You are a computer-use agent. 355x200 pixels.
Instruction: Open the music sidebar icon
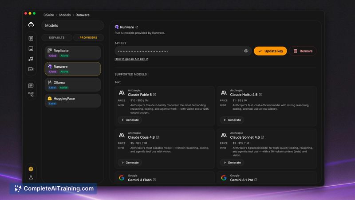coord(31,59)
